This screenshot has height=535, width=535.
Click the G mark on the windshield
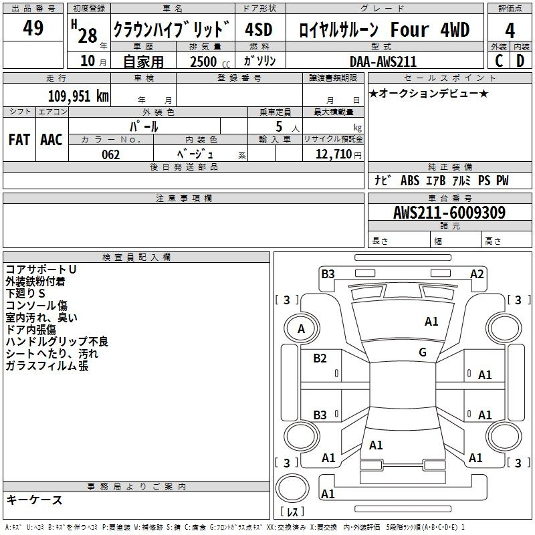point(423,352)
